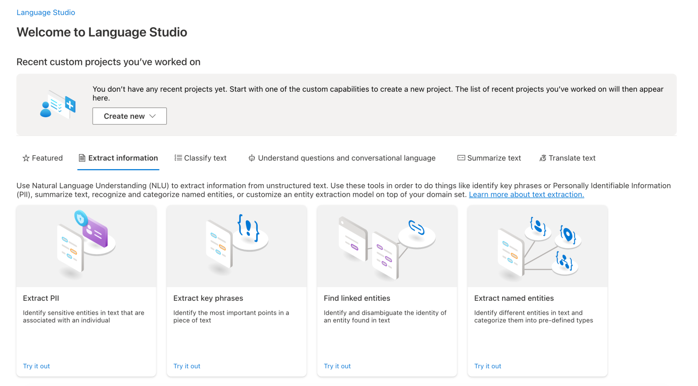Open the Create new dropdown

pyautogui.click(x=129, y=116)
